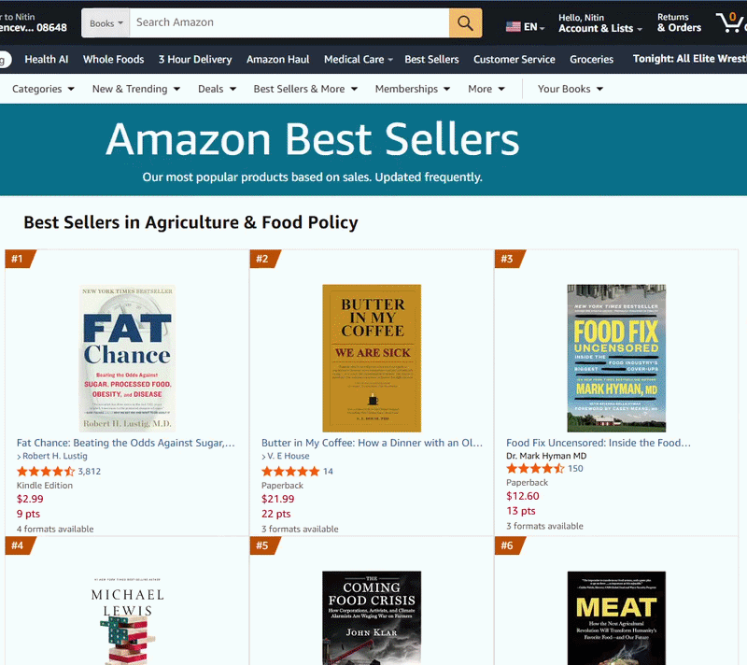
Task: Open Robert H. Lustig author link
Action: [55, 456]
